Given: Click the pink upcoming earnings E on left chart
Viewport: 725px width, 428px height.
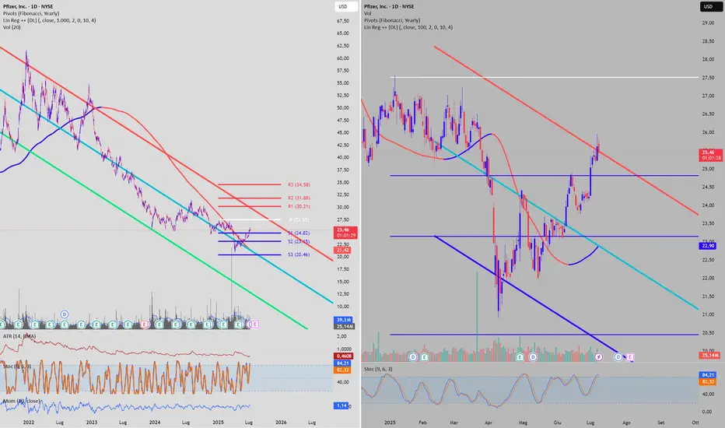Looking at the screenshot, I should point(254,325).
